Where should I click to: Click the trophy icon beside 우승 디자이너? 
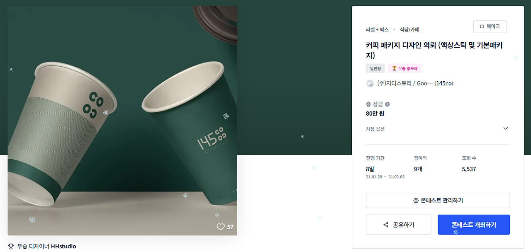[11, 246]
